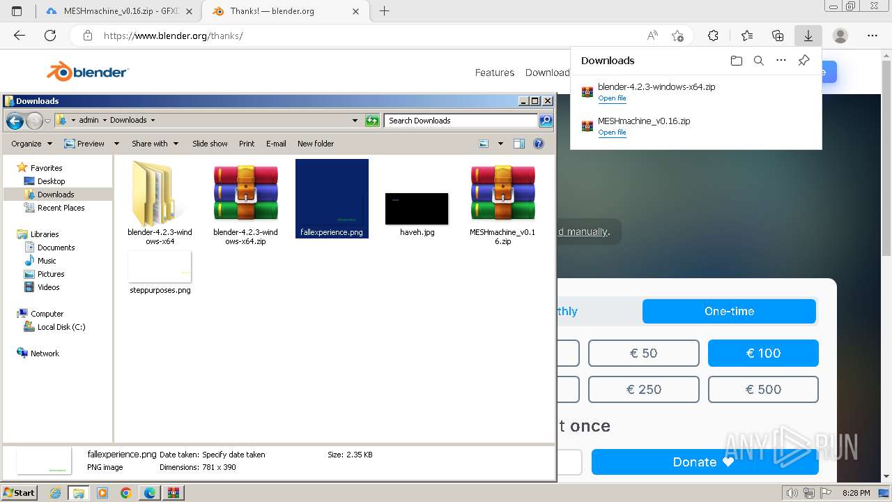Expand the Preview dropdown arrow
The width and height of the screenshot is (892, 502).
click(x=116, y=144)
